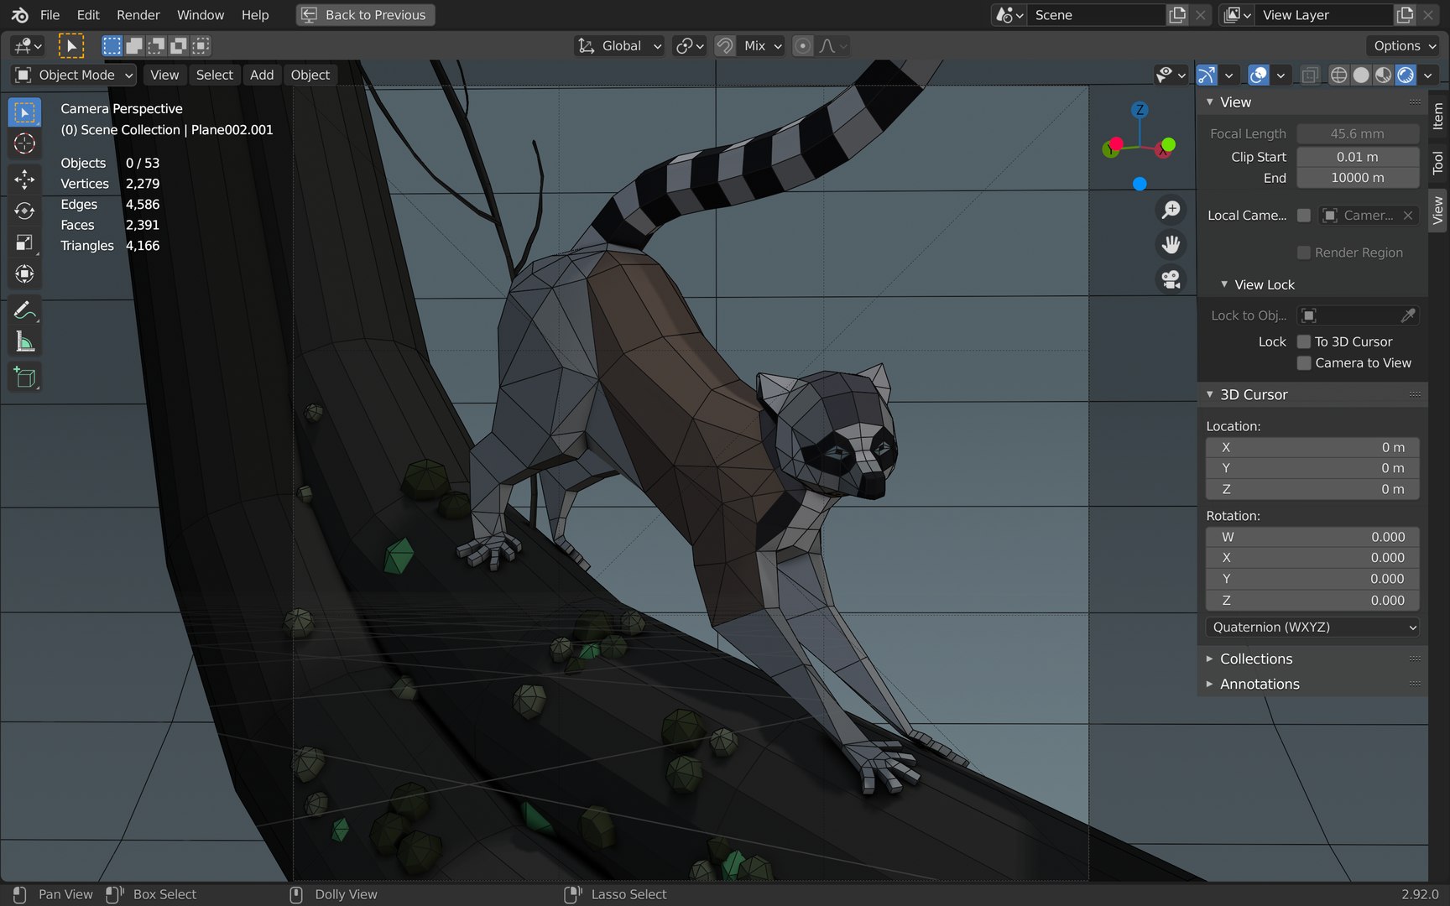1450x906 pixels.
Task: Click the Back to Previous button
Action: [365, 14]
